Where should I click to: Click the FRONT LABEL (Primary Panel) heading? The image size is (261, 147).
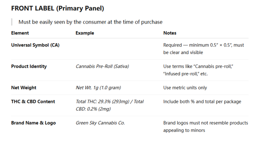(57, 8)
